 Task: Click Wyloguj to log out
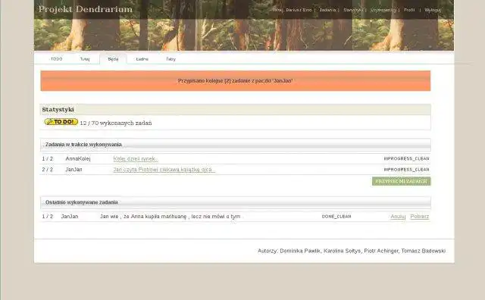(x=433, y=10)
